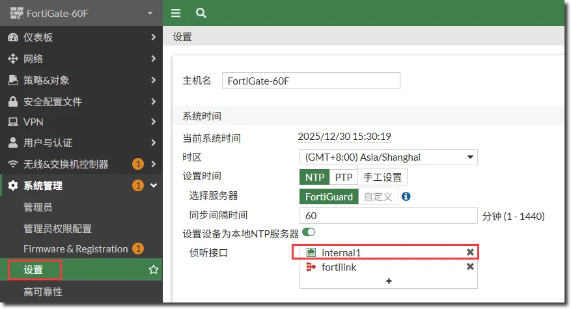Click the favorite star beside 设置
The image size is (571, 309).
click(x=154, y=269)
